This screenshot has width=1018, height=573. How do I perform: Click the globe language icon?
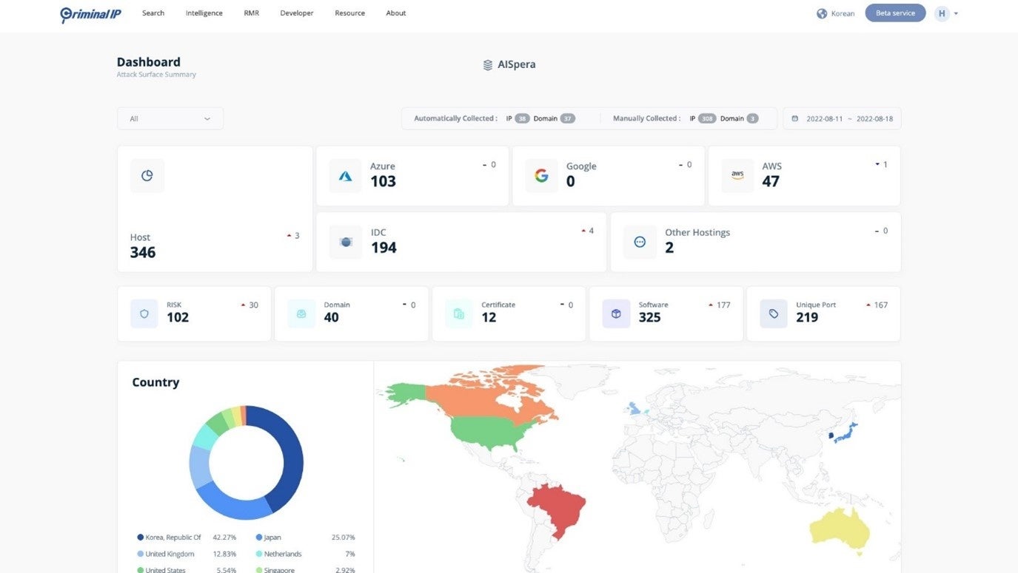pyautogui.click(x=822, y=13)
